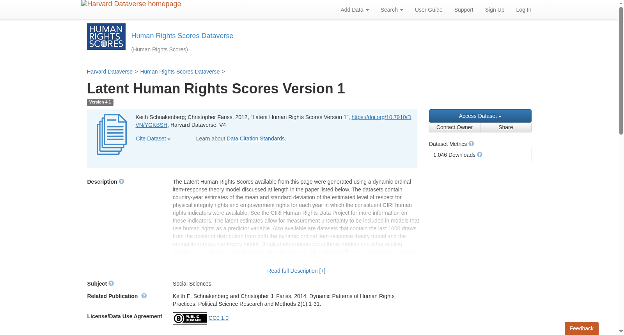Click the blue dataset documents icon
624x335 pixels.
[x=112, y=135]
